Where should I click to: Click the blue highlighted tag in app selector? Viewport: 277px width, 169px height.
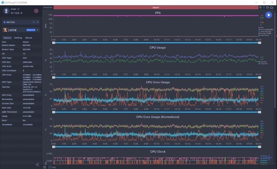(31, 30)
